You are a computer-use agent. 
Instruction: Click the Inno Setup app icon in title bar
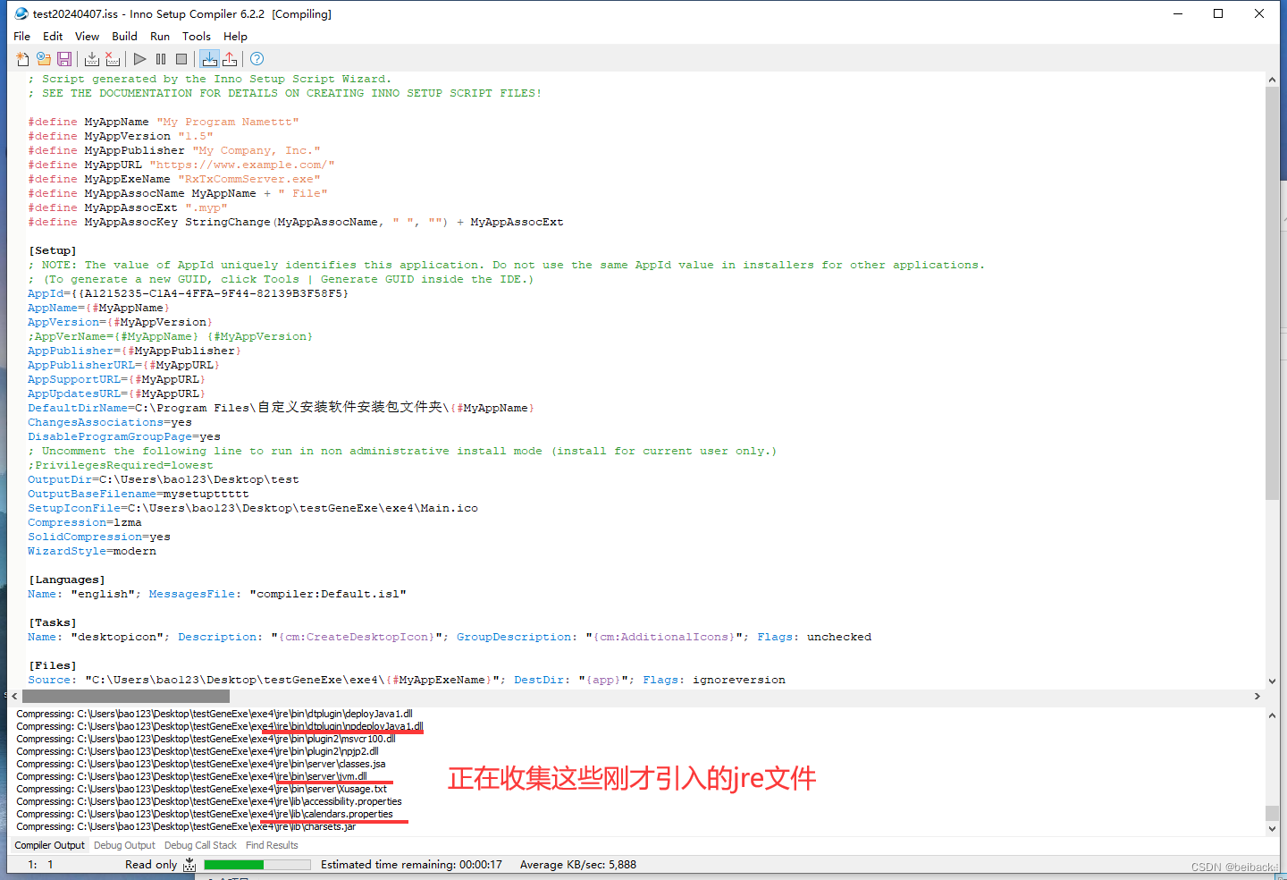(x=21, y=13)
